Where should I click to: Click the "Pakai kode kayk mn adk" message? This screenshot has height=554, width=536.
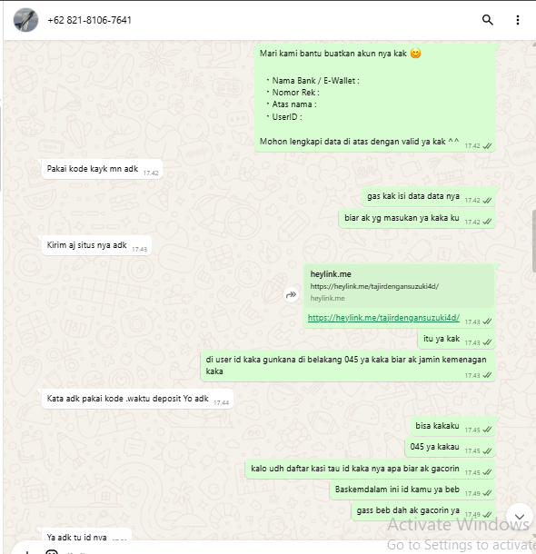click(x=102, y=169)
